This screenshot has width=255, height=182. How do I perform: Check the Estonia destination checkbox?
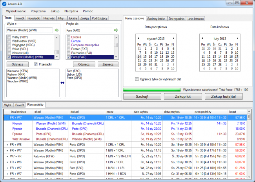pos(68,37)
